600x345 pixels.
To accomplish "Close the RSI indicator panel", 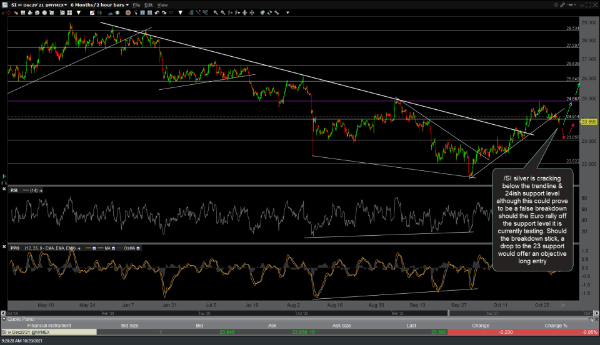I will 5,190.
